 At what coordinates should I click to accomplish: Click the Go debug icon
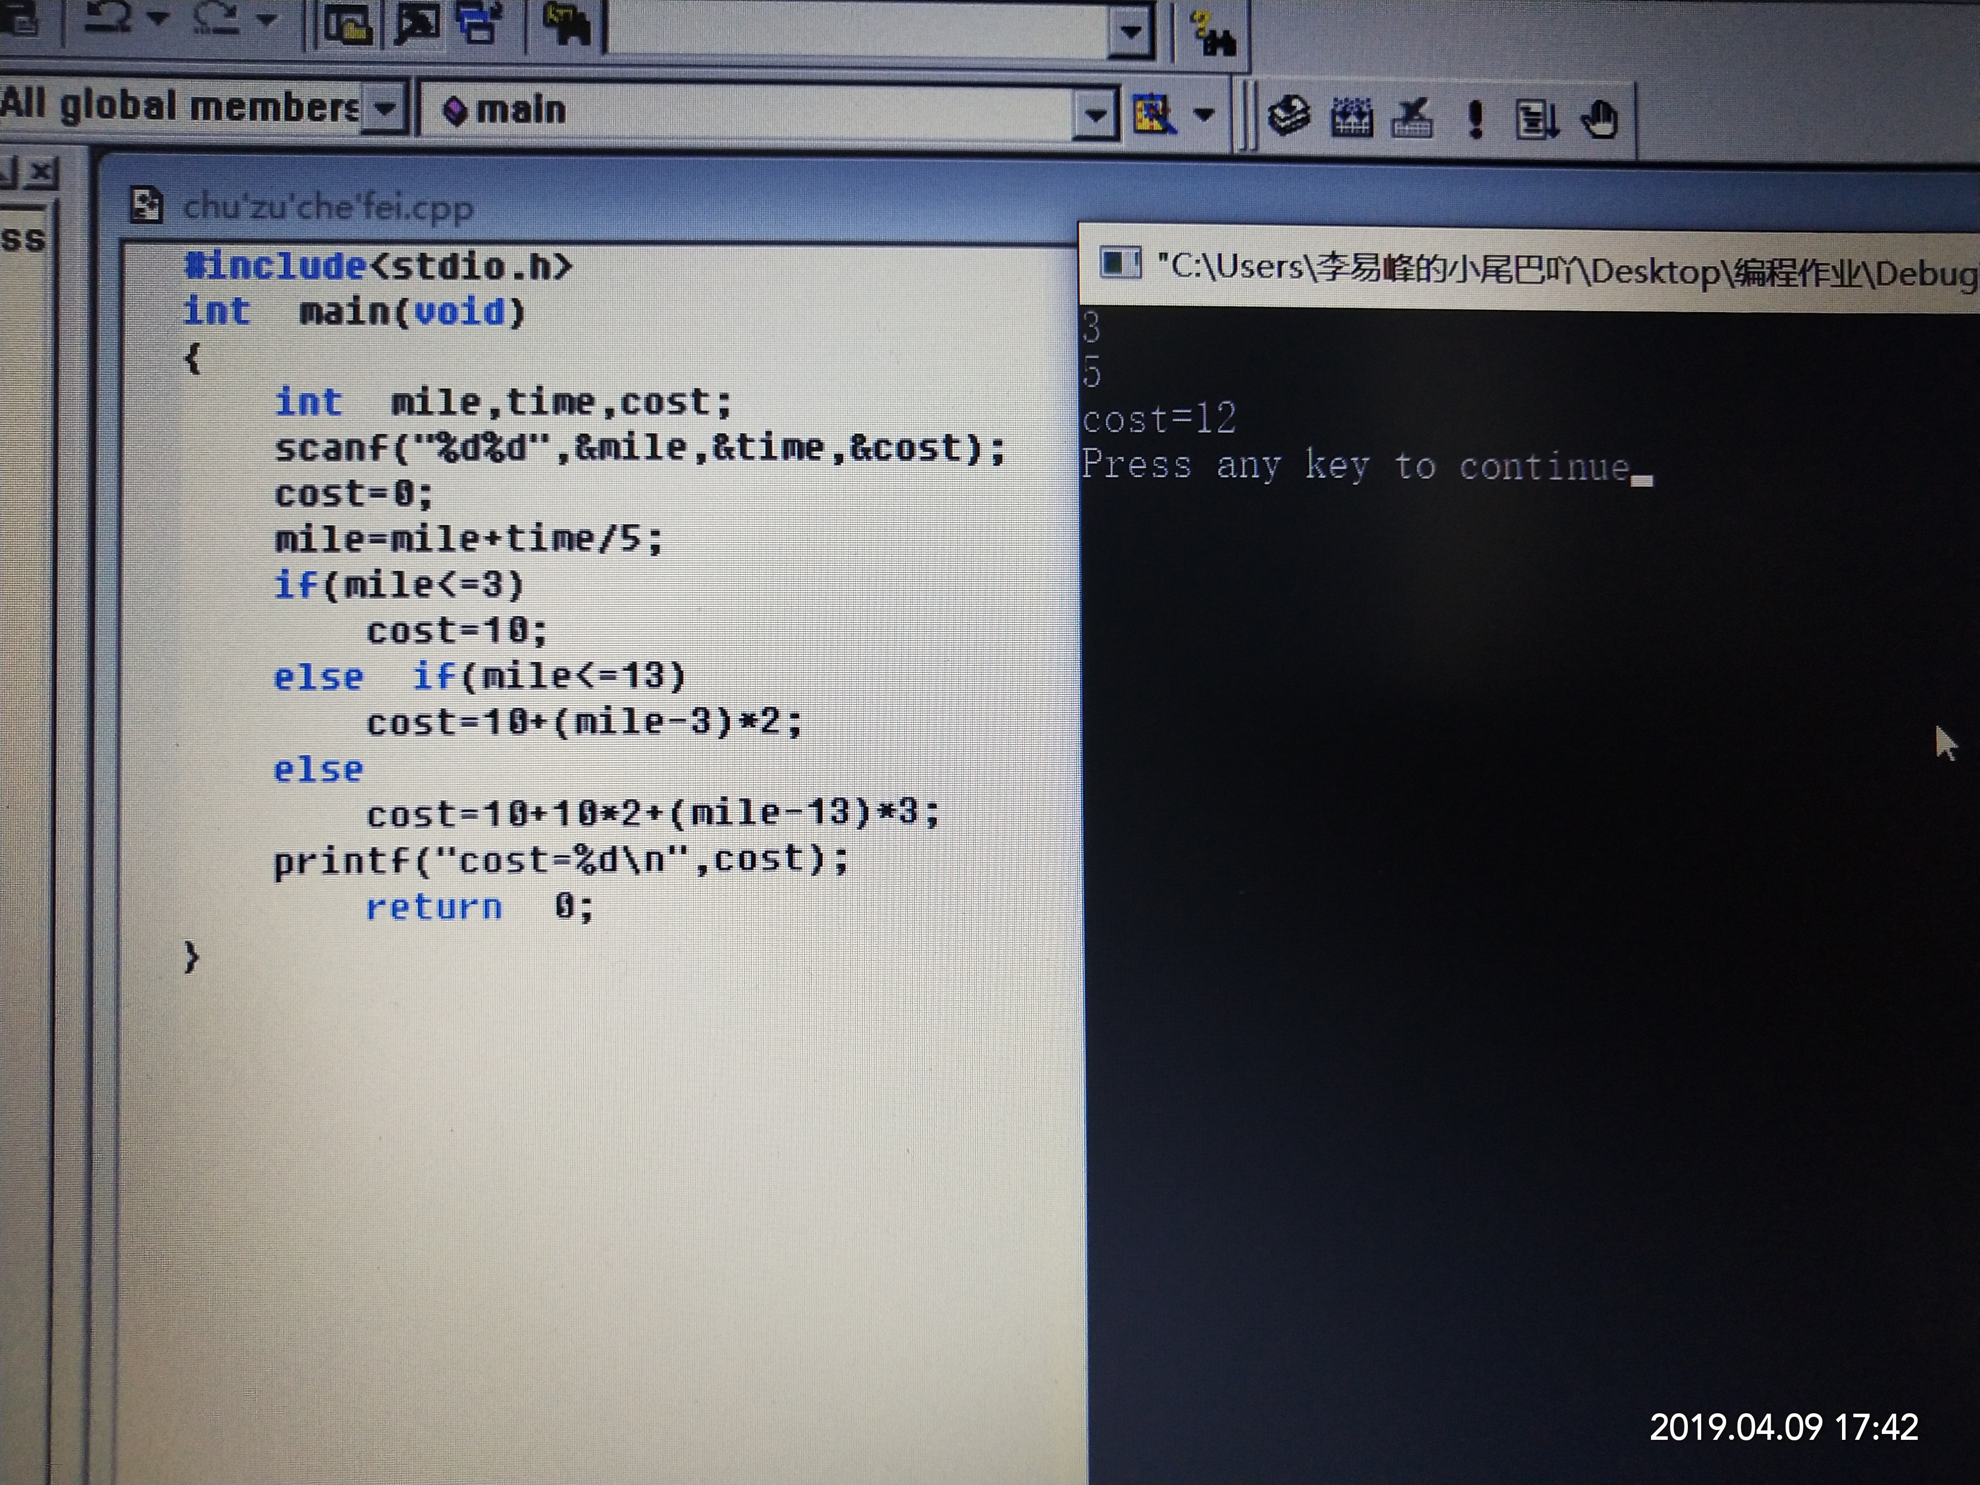tap(1536, 120)
